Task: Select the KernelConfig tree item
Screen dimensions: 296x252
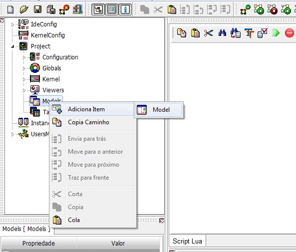Action: coord(48,35)
